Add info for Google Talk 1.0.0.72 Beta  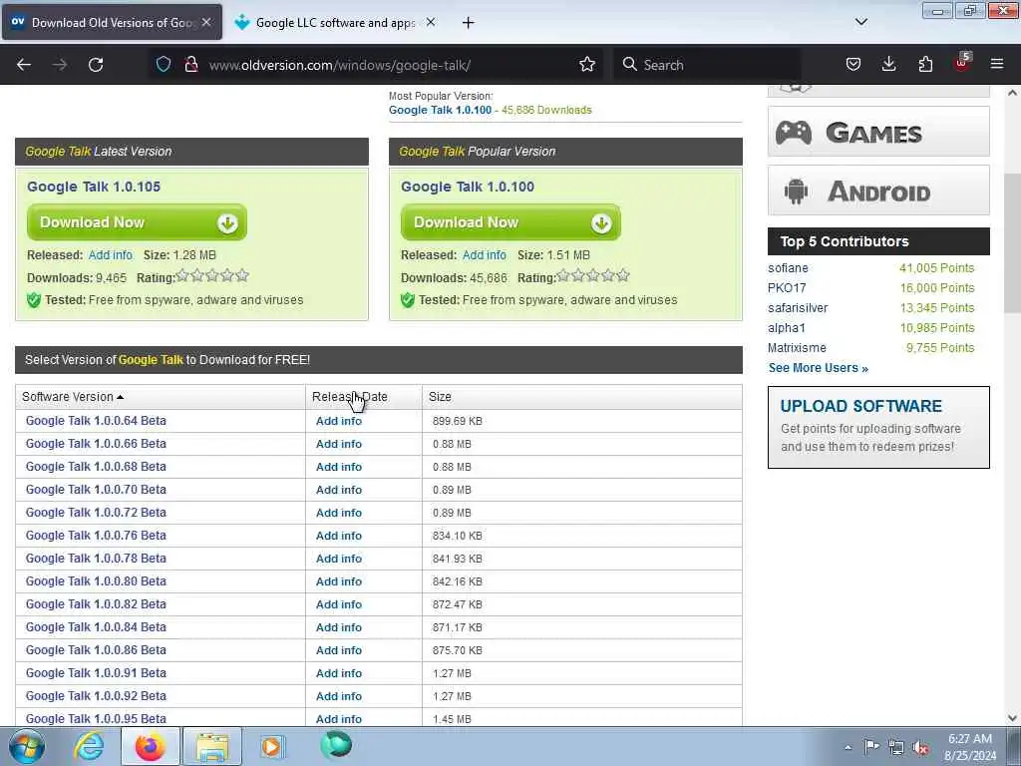[339, 513]
